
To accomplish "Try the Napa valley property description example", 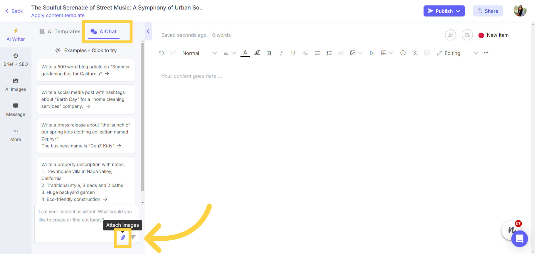I will [86, 181].
